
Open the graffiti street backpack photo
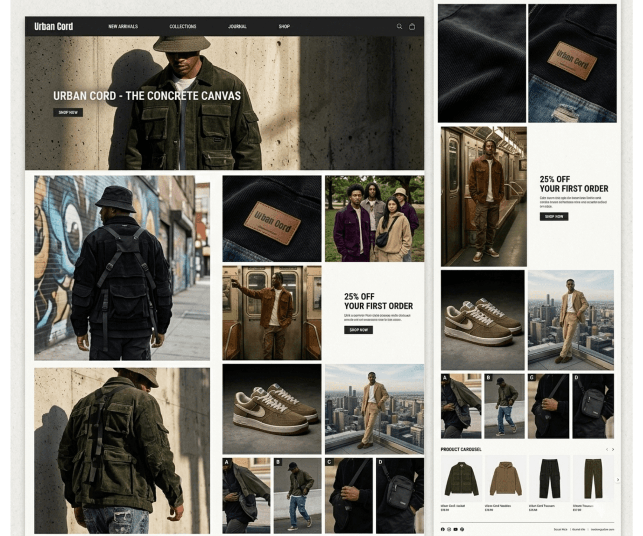click(x=122, y=268)
